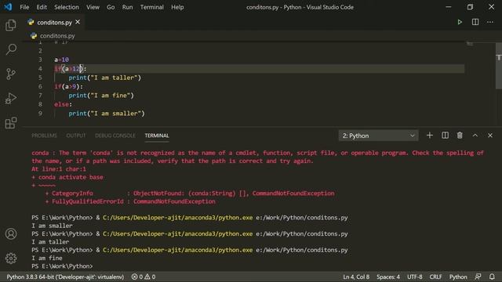Click '+ conda activate base' error line

(67, 177)
